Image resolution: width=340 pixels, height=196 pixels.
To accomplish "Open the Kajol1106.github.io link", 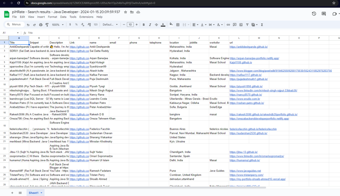I will pos(241,62).
